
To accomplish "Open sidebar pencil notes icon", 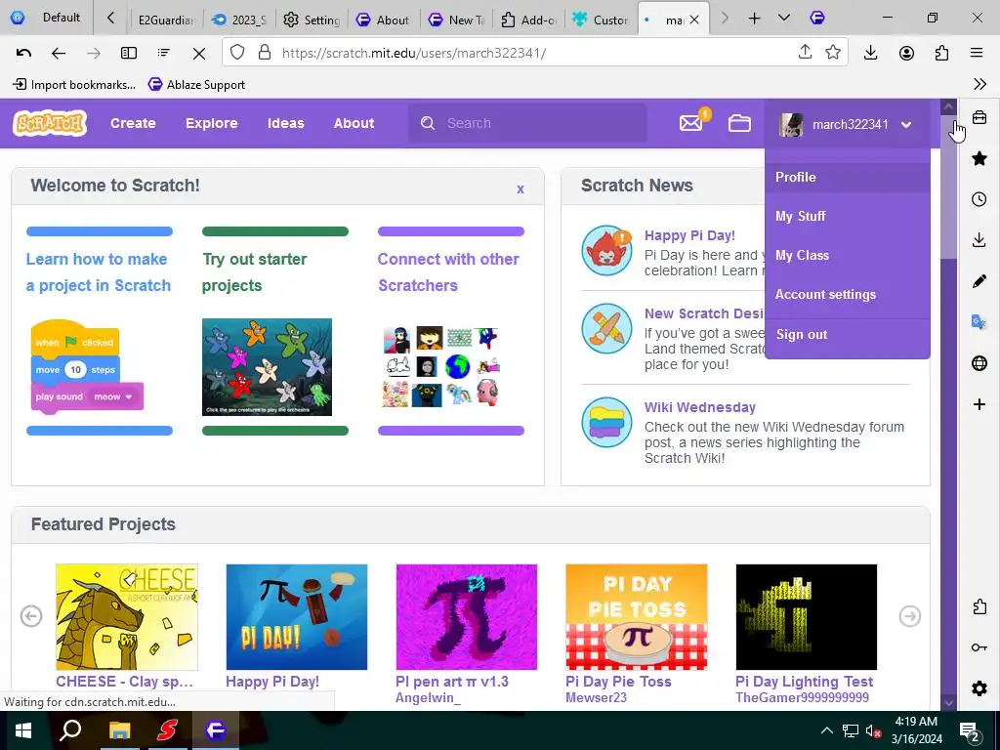I will 979,281.
